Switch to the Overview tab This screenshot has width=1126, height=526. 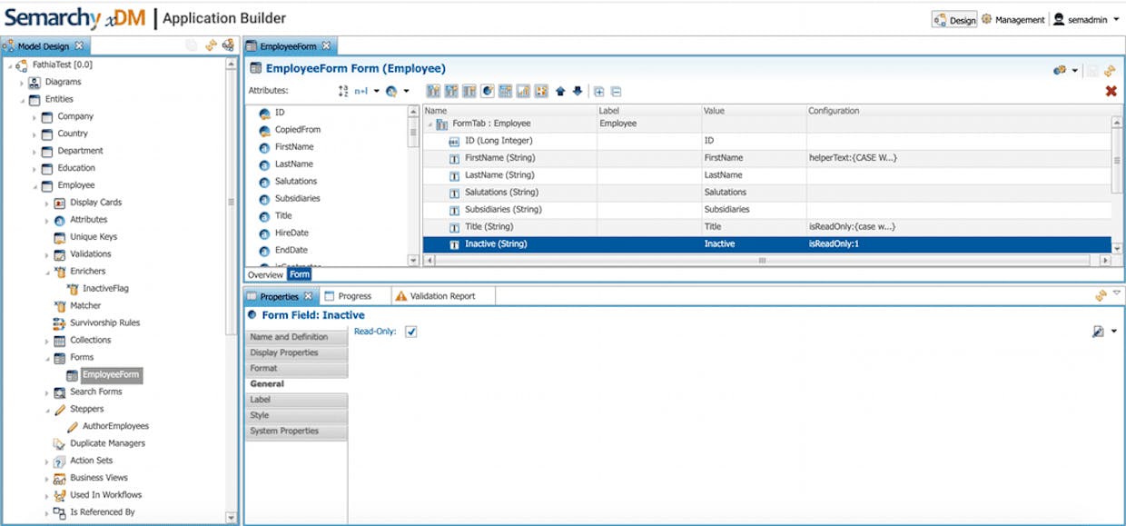[265, 274]
